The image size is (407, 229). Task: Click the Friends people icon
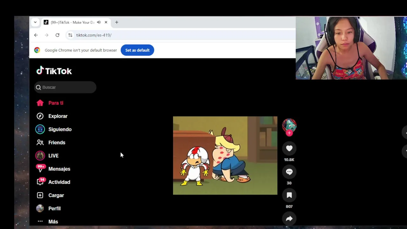(x=40, y=142)
